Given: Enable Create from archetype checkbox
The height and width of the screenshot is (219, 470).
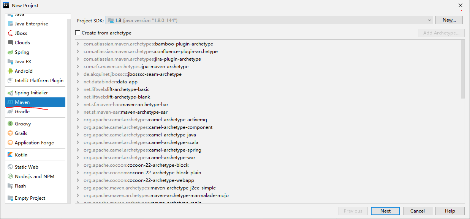Looking at the screenshot, I should [78, 33].
